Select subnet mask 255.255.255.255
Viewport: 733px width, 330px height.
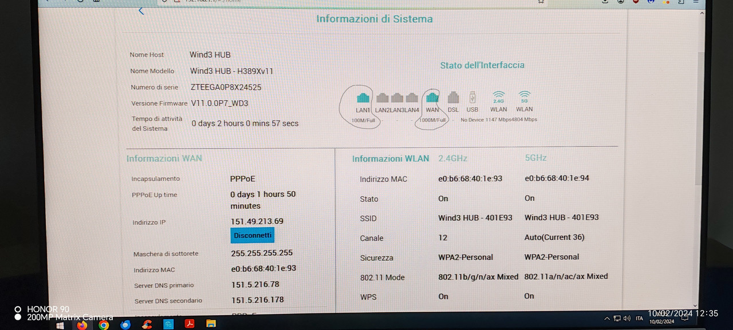pos(262,253)
